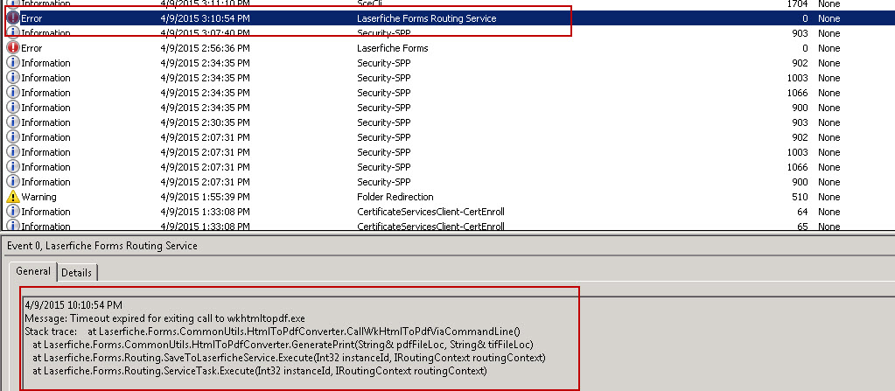Click event ID 902 on 2:07:31 PM row
Screen dimensions: 895x391
(x=801, y=137)
